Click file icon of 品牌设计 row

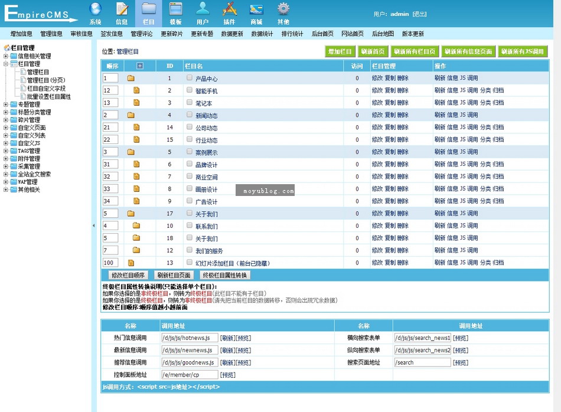click(x=136, y=164)
